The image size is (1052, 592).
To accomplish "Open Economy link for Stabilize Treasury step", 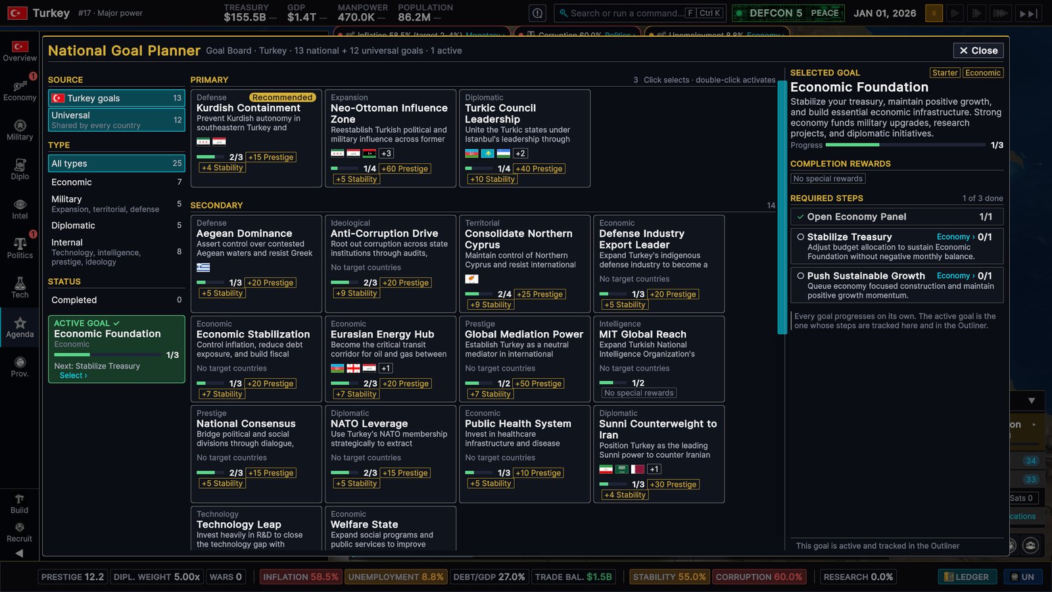I will pos(956,237).
